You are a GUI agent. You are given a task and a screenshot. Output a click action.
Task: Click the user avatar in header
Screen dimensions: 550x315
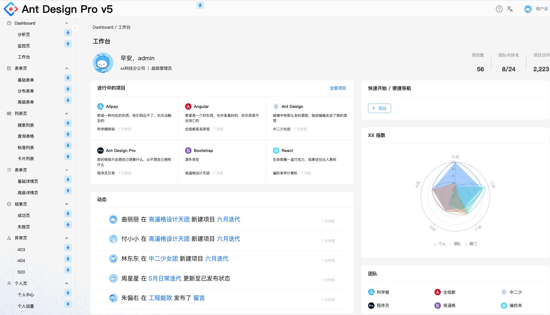[528, 9]
